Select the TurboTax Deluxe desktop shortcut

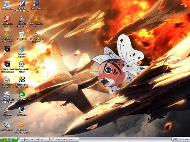point(22,6)
